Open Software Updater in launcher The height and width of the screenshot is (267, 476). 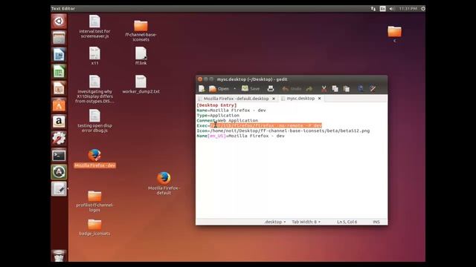(x=59, y=172)
